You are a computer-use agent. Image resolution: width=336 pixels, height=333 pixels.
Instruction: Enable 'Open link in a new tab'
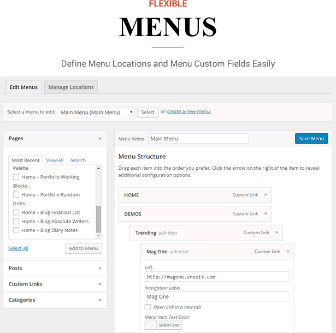pos(148,307)
